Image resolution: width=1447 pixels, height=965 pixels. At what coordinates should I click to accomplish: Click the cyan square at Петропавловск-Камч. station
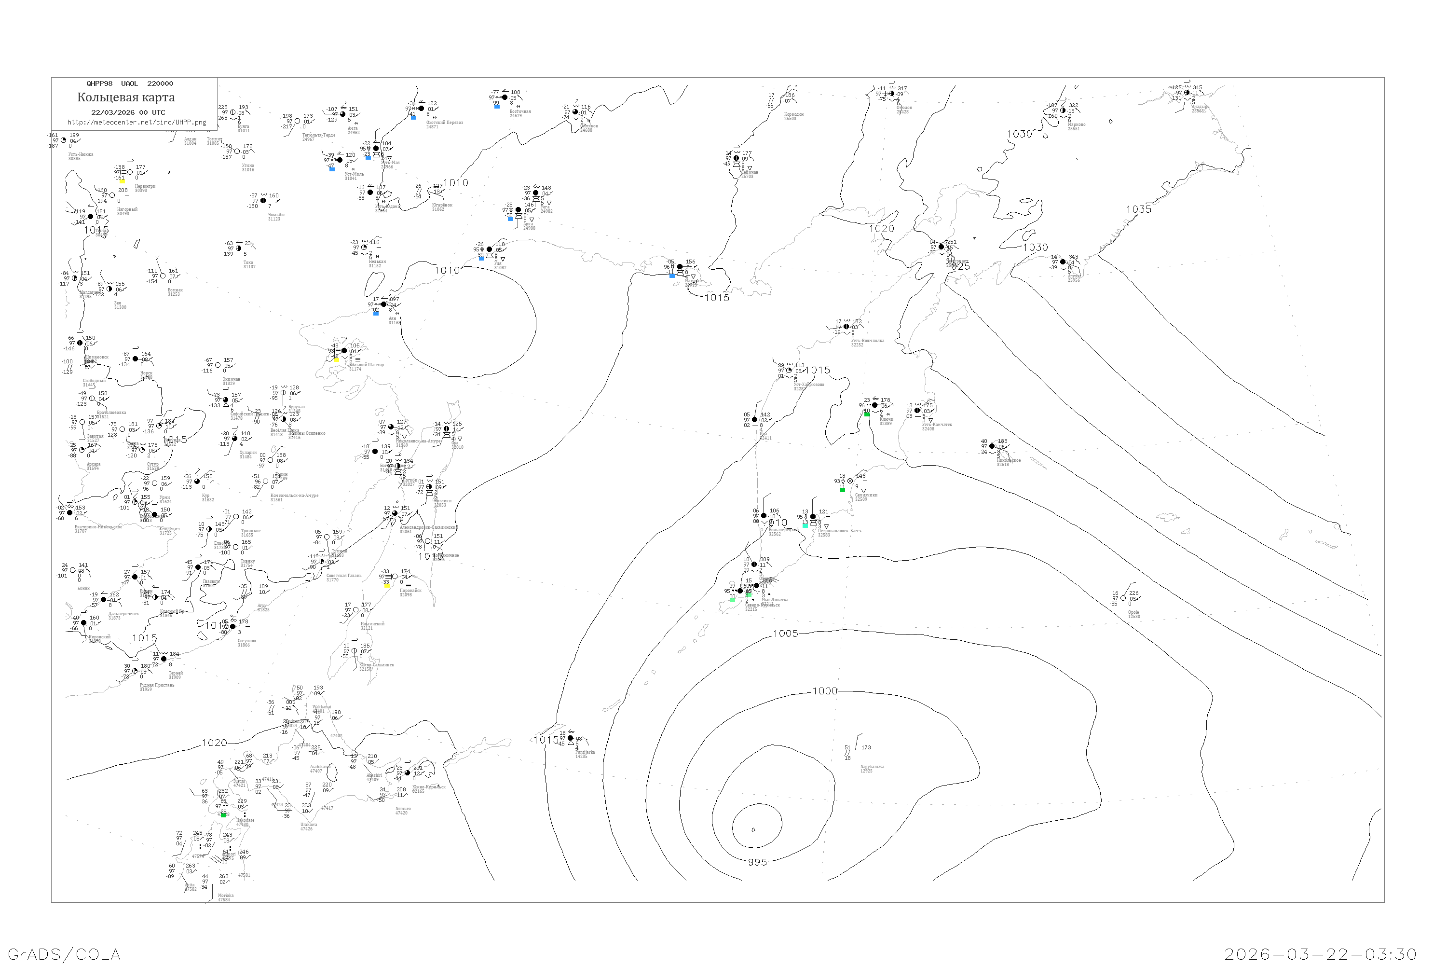(x=805, y=525)
